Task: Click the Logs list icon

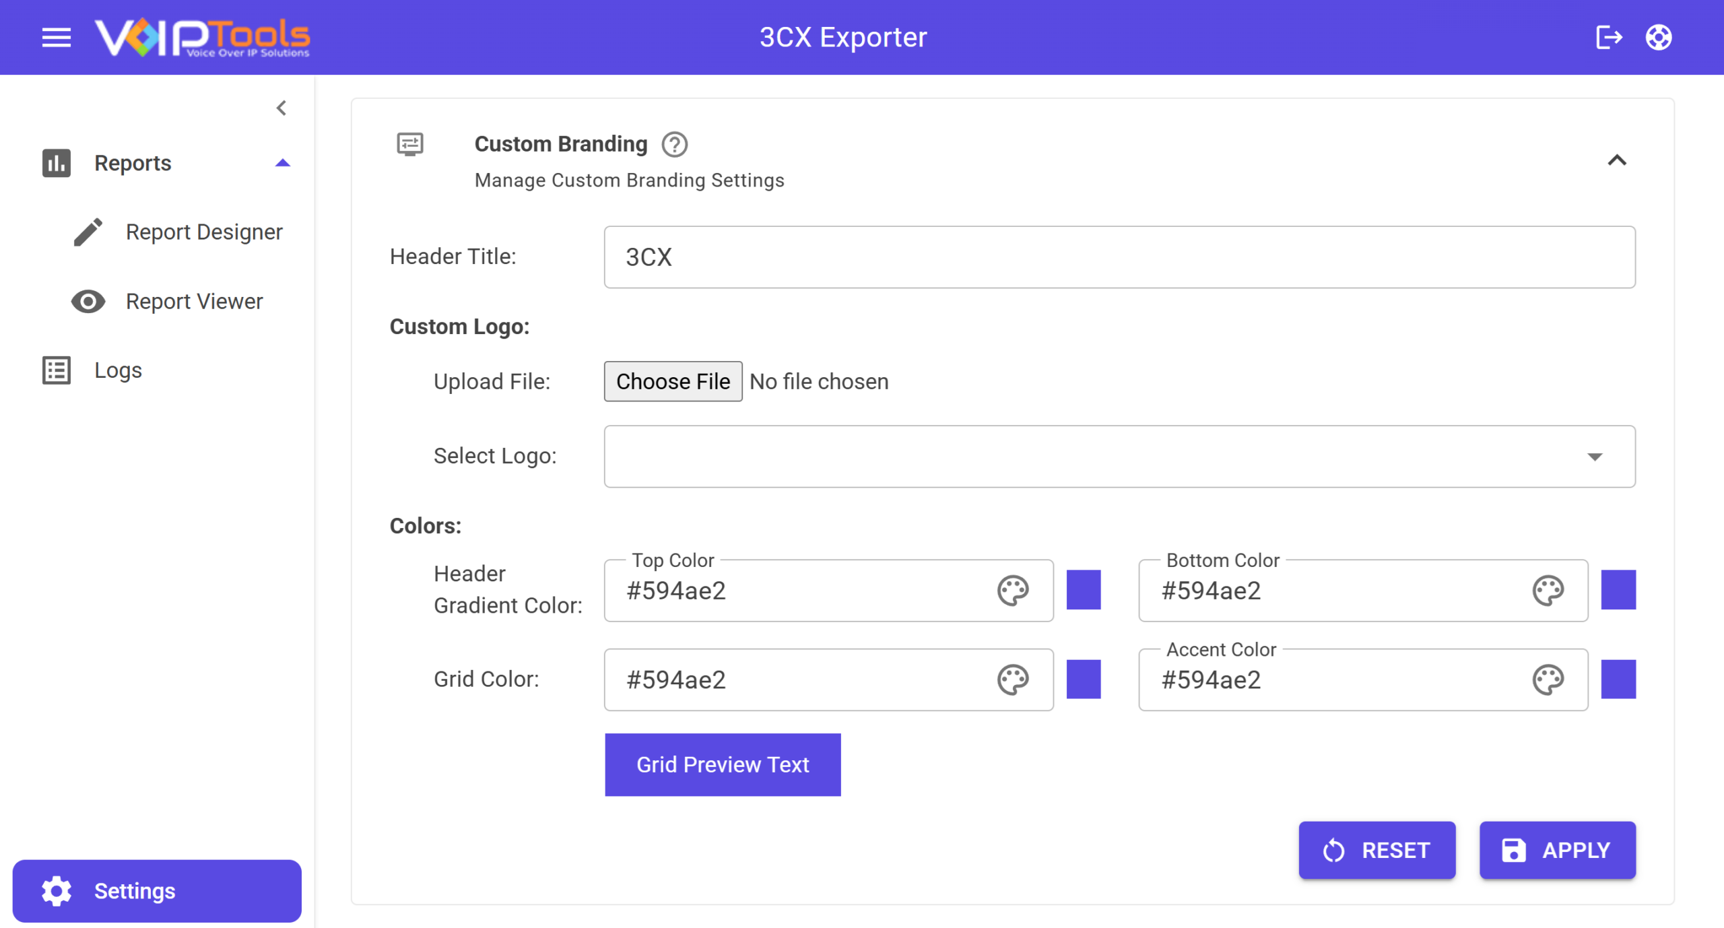Action: coord(57,370)
